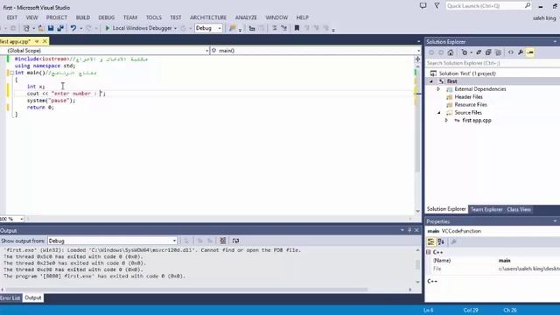
Task: Click the View Code icon
Action: pos(511,52)
